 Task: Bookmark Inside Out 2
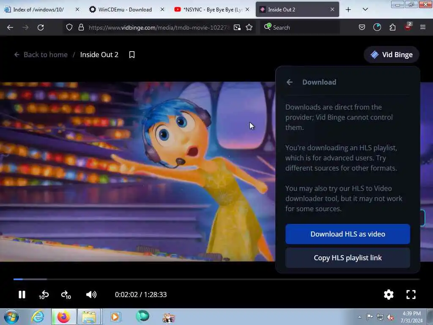pyautogui.click(x=132, y=55)
